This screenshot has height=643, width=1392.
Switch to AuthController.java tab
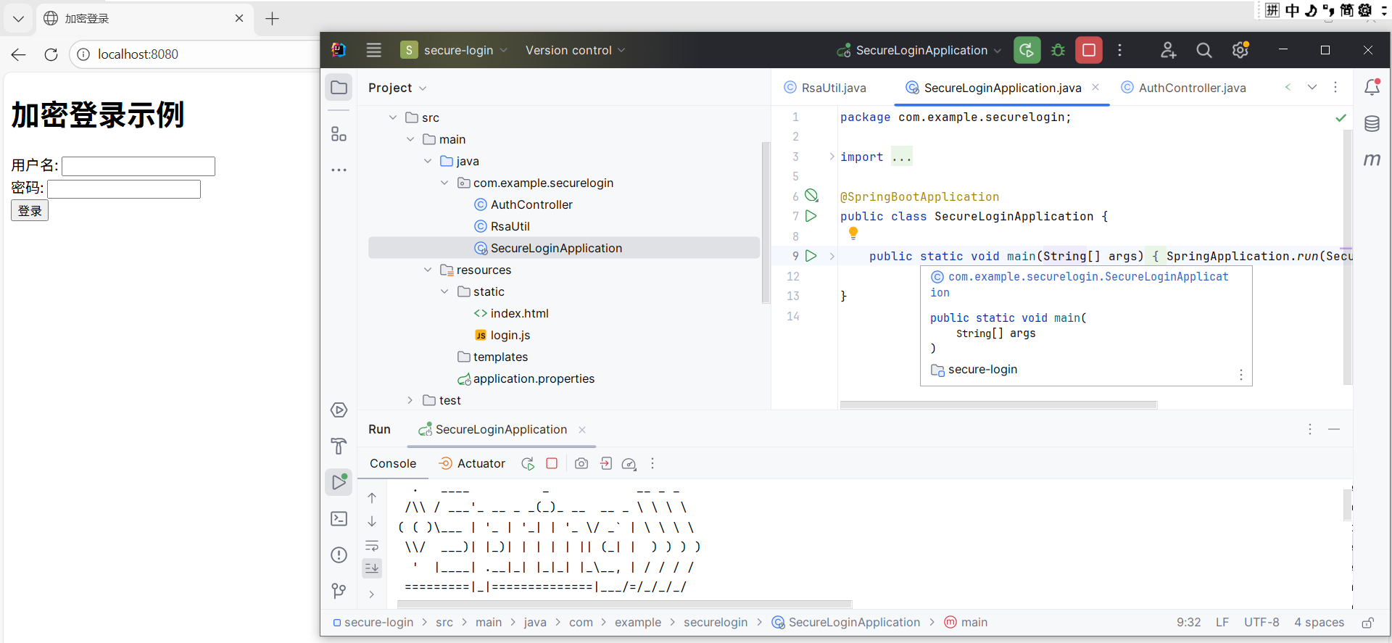click(x=1183, y=88)
